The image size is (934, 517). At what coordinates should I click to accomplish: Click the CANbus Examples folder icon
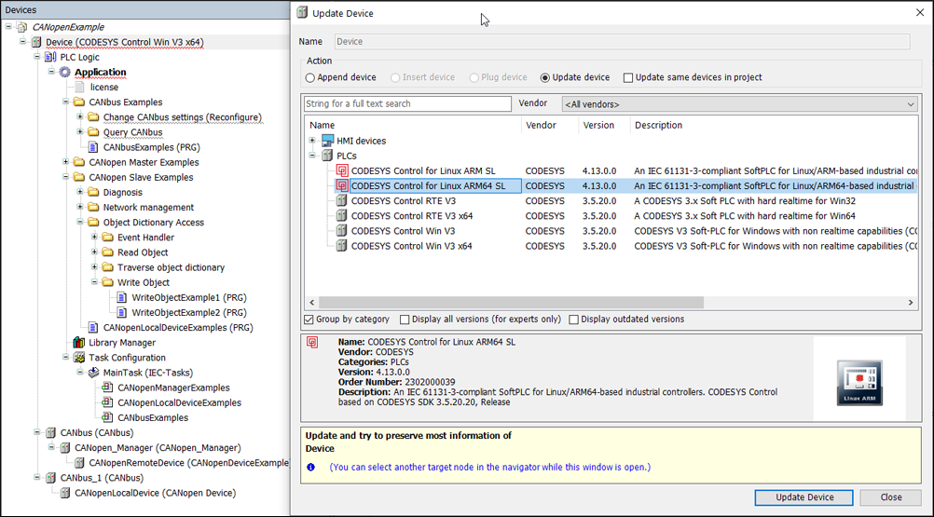(79, 102)
